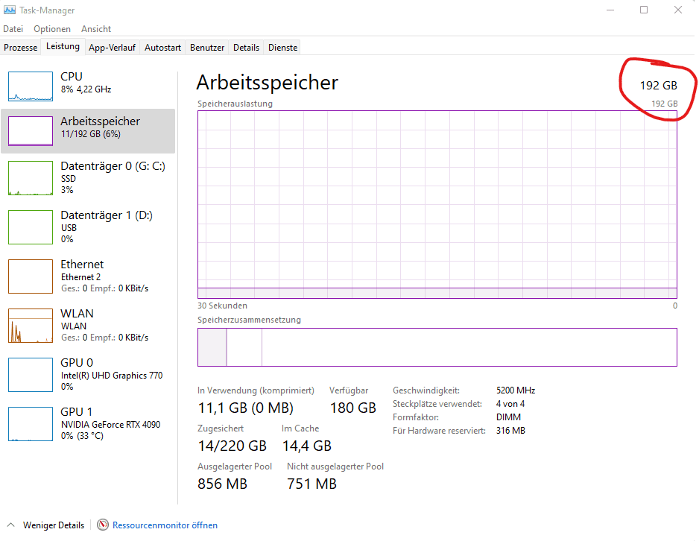Click the '180 GB' available value
The height and width of the screenshot is (541, 699).
click(x=352, y=408)
